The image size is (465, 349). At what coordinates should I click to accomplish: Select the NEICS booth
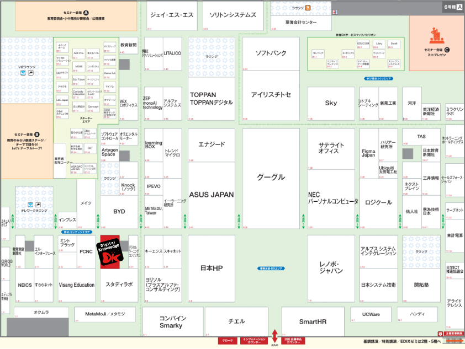click(x=25, y=286)
